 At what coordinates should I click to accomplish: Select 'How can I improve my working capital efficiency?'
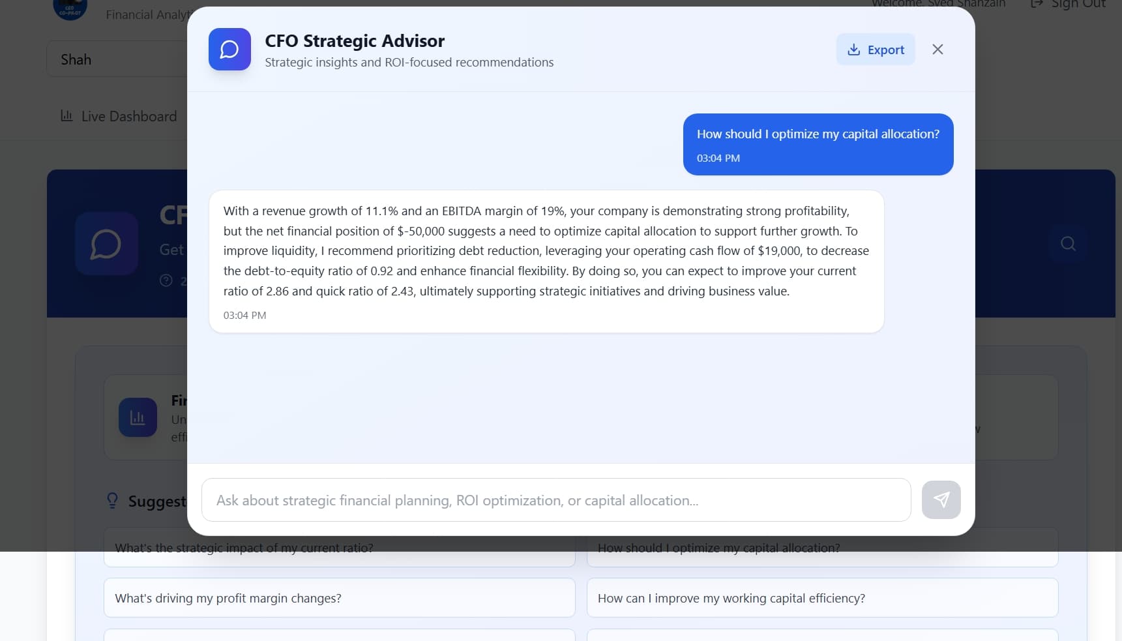click(x=822, y=598)
